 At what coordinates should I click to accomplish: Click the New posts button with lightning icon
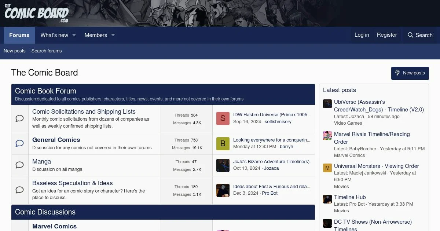click(410, 73)
